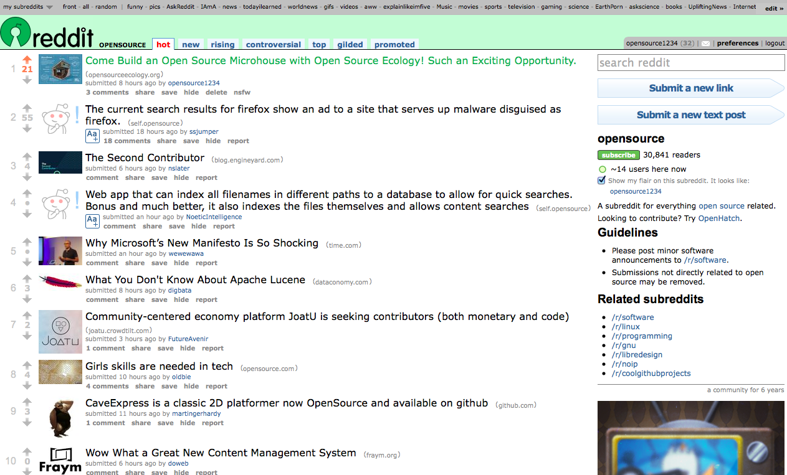Uncheck the show my flair checkbox
Viewport: 787px width, 475px height.
click(601, 181)
